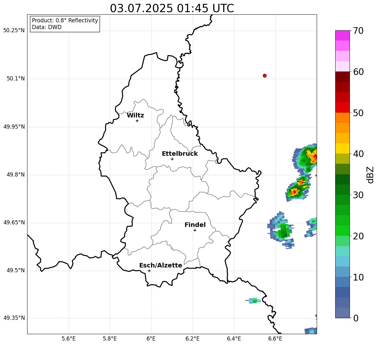Image resolution: width=378 pixels, height=345 pixels.
Task: Click the 49.65°N latitude label
Action: pyautogui.click(x=14, y=222)
